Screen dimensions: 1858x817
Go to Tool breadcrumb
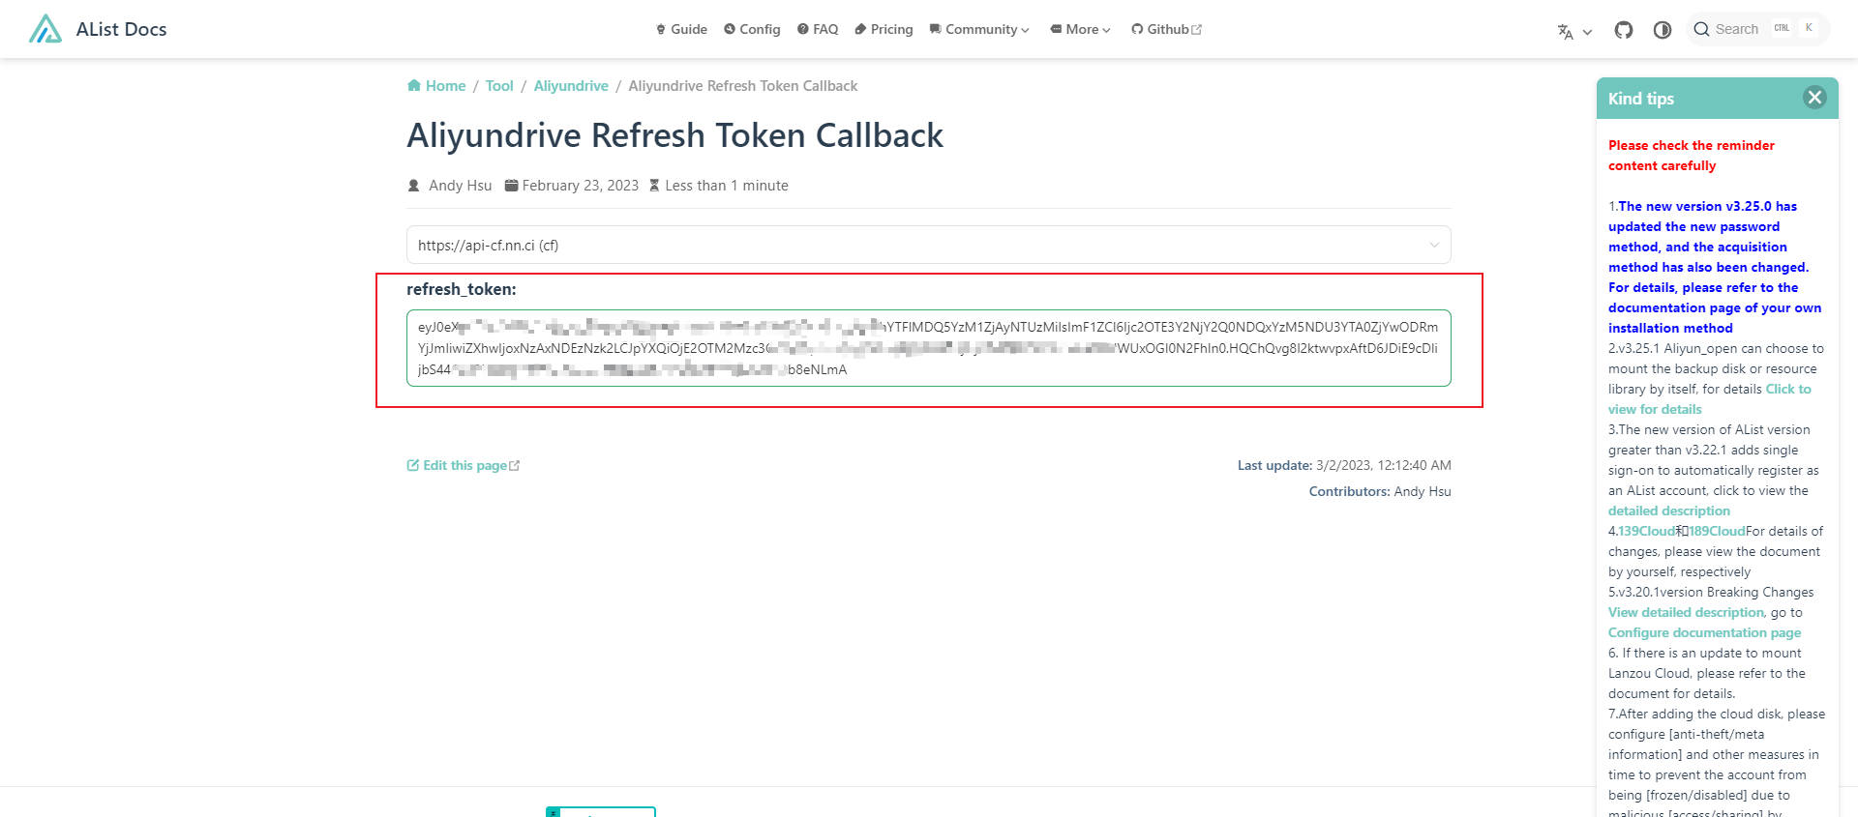(499, 86)
